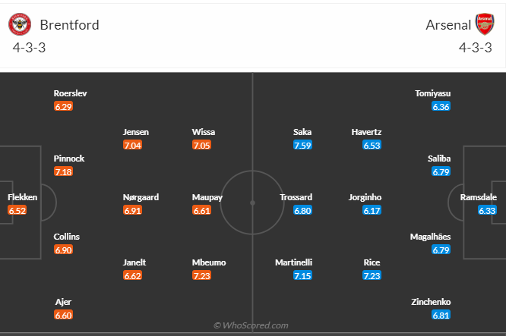Click Martinelli's 7.15 rating badge
Viewport: 506px width, 336px height.
pyautogui.click(x=302, y=275)
